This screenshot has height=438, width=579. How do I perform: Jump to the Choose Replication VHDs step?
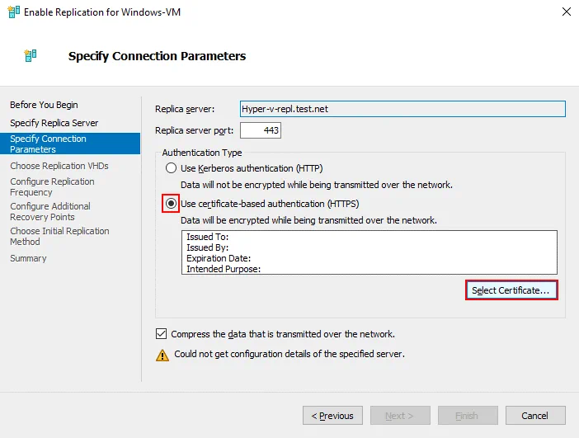(59, 166)
